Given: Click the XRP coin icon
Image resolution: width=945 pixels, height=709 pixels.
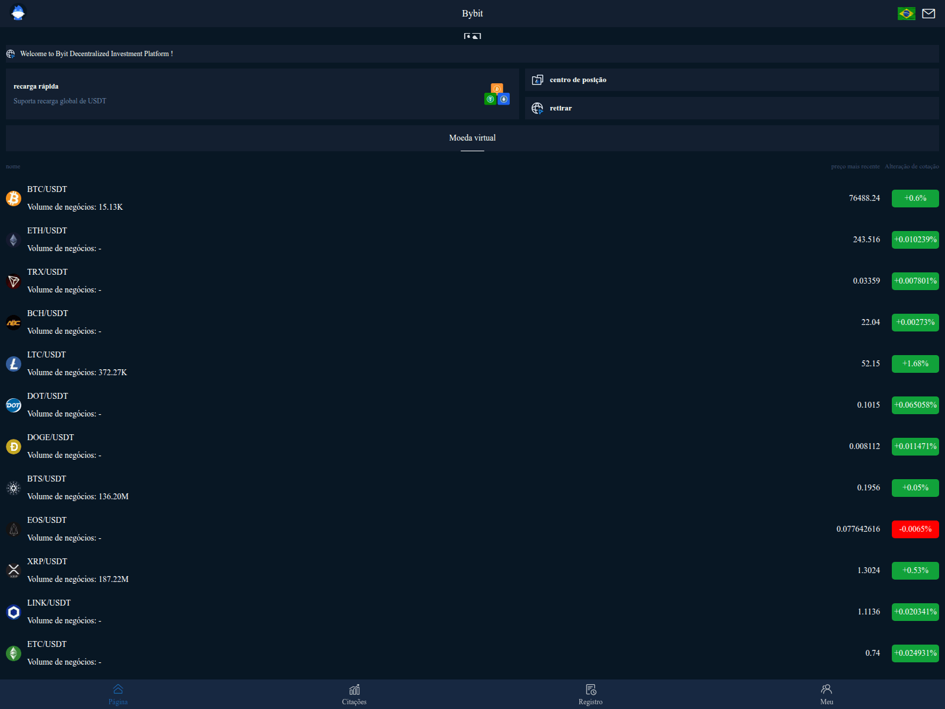Looking at the screenshot, I should point(14,571).
